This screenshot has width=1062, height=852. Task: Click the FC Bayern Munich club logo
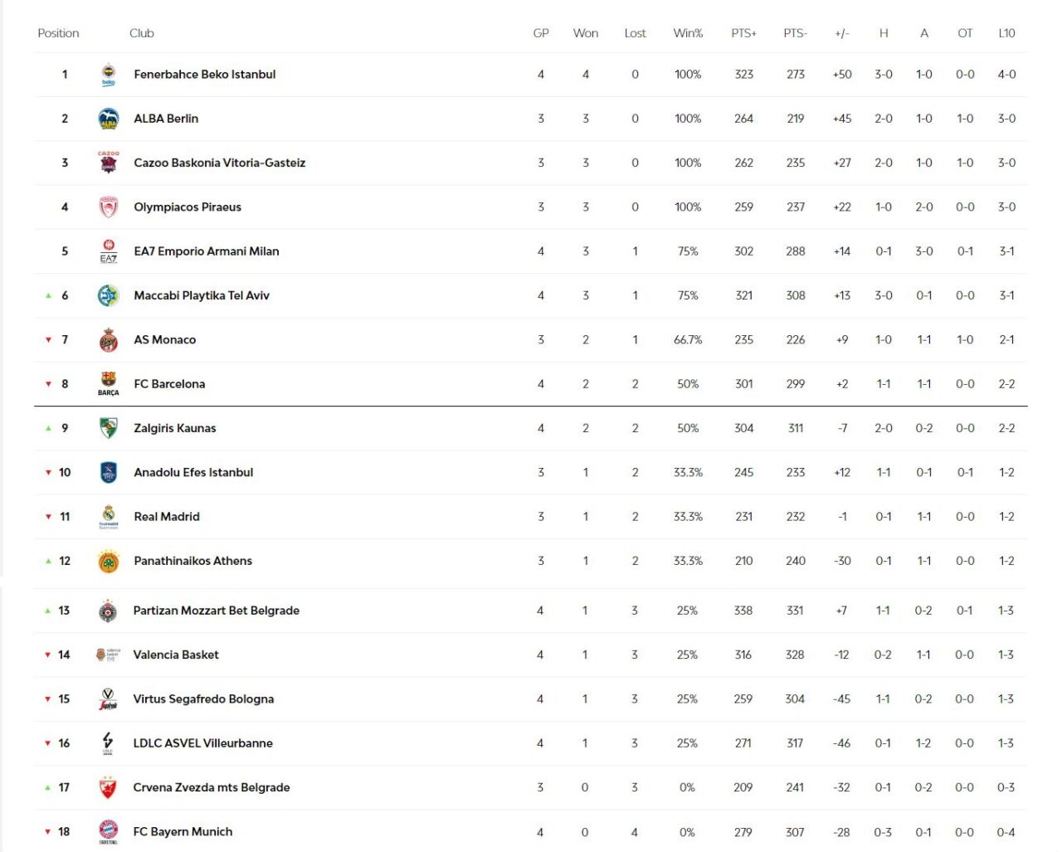pyautogui.click(x=108, y=832)
